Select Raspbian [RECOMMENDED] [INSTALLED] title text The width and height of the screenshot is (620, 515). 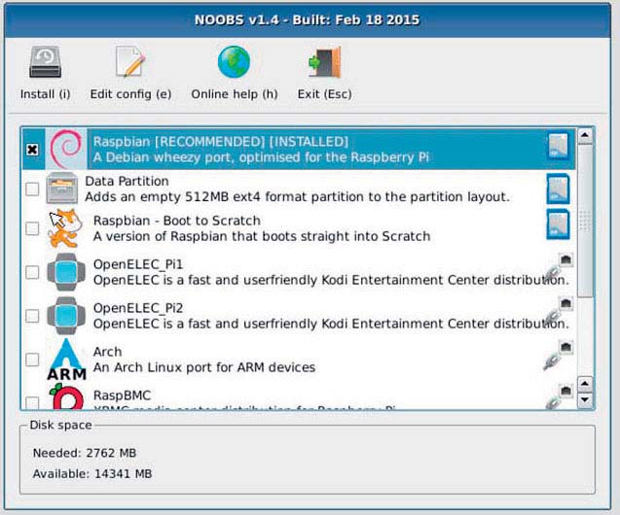coord(221,141)
